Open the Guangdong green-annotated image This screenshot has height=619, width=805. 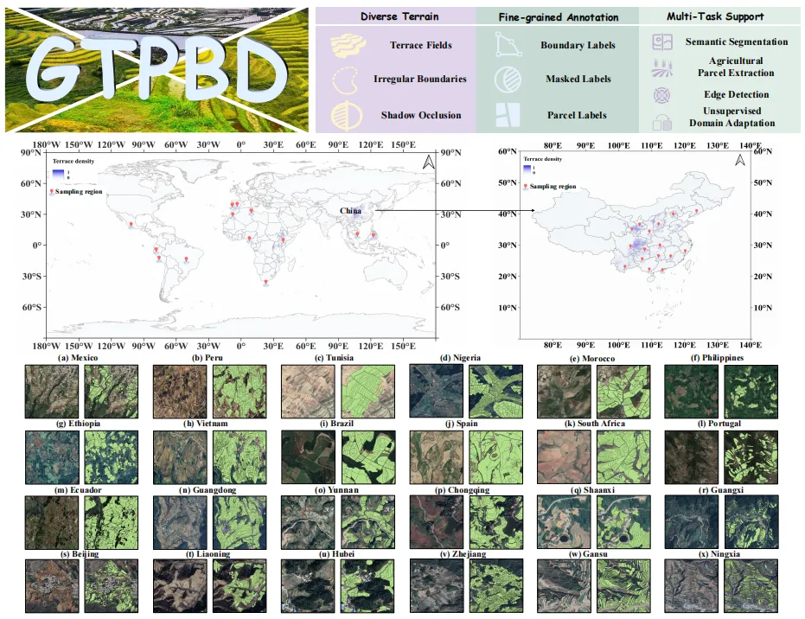[240, 522]
